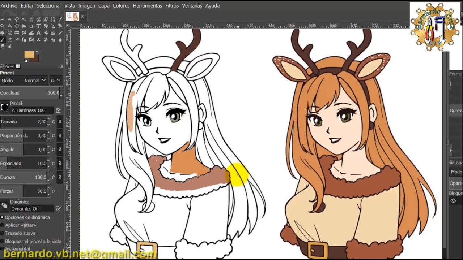Select the Flip tool
This screenshot has width=463, height=260.
(x=17, y=33)
